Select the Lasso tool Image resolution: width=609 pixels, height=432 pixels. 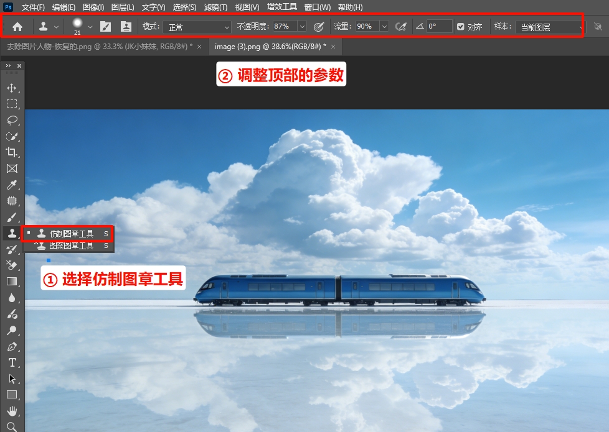click(12, 120)
